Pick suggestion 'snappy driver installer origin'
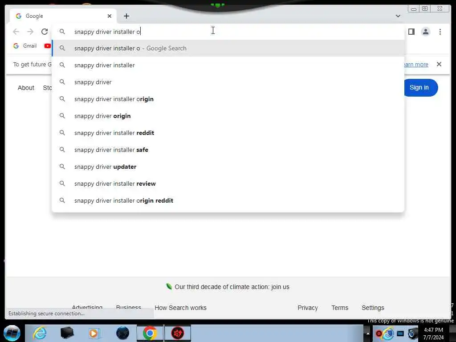This screenshot has height=342, width=456. 228,99
